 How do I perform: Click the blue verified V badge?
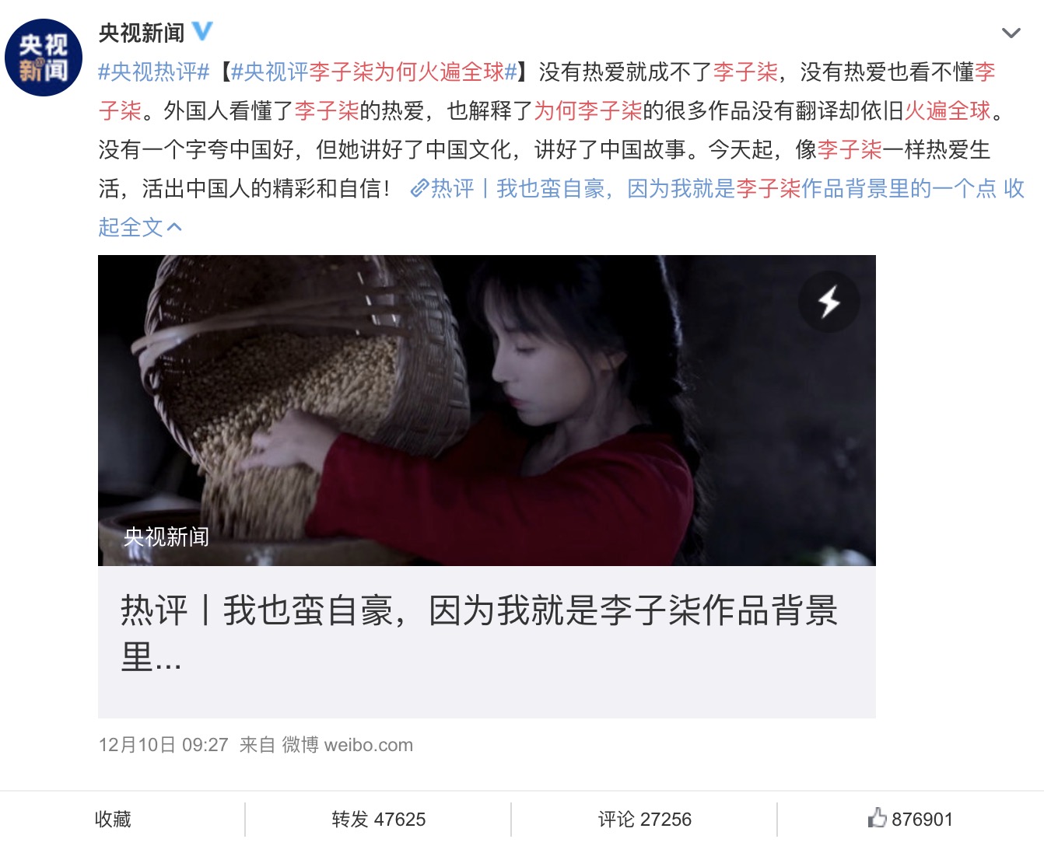(x=202, y=31)
